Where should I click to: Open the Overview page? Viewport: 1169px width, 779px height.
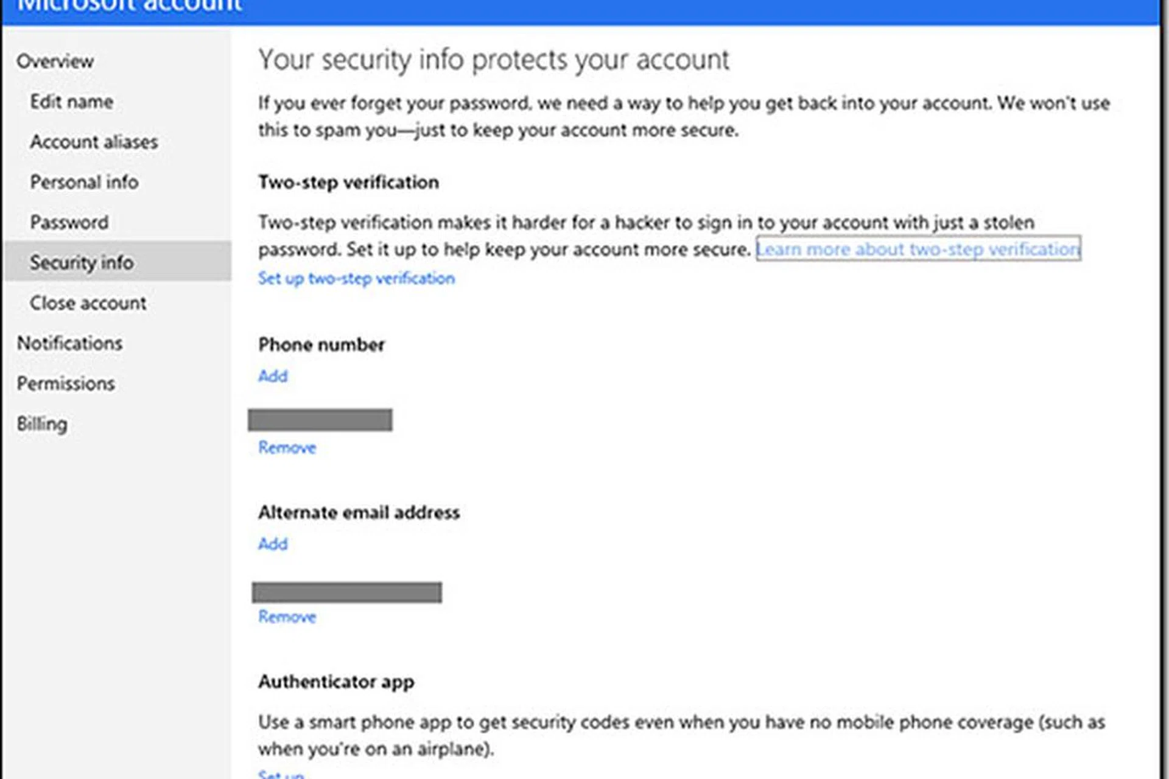tap(55, 61)
